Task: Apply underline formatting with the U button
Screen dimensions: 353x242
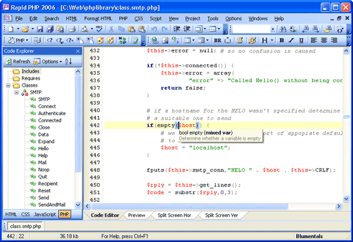Action: (x=301, y=41)
